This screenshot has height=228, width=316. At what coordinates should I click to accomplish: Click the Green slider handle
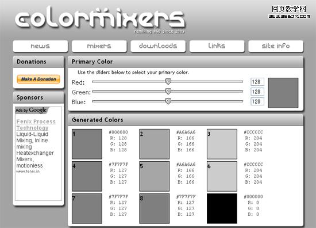tap(168, 92)
